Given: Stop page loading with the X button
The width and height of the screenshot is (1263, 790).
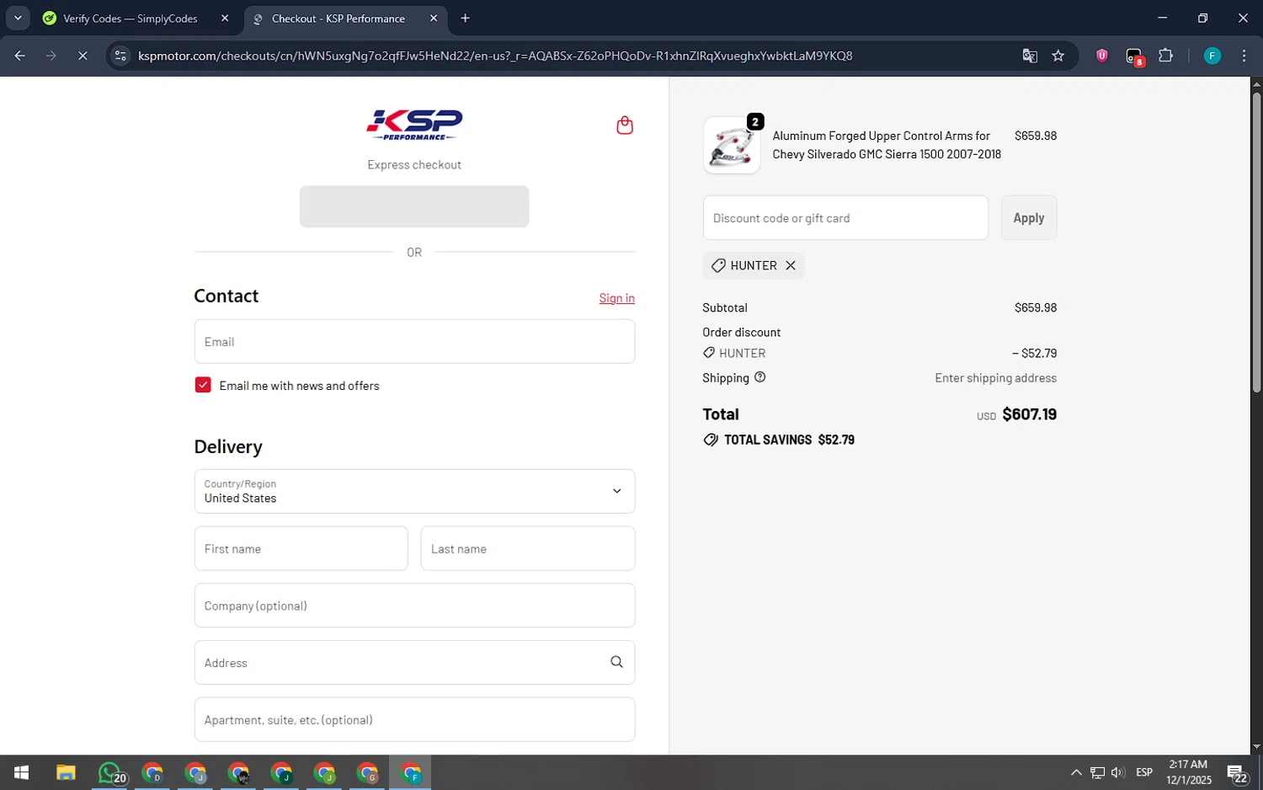Looking at the screenshot, I should (x=83, y=56).
